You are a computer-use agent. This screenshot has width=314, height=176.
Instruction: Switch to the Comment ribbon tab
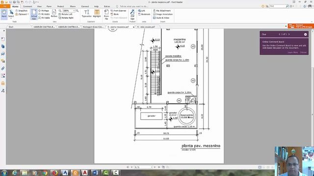pos(27,6)
